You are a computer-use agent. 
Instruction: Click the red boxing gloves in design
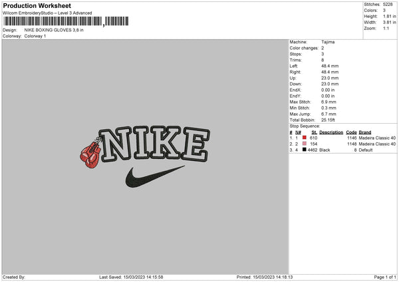pyautogui.click(x=90, y=154)
